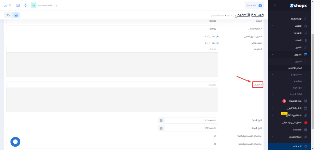Viewport: 314px width, 150px height.
Task: Open the calendar icon for تاريخ البداية
Action: [161, 120]
